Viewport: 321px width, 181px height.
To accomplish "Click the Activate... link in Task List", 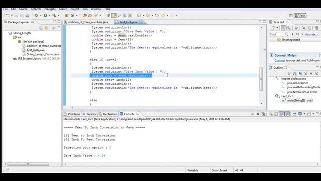I will (x=311, y=35).
